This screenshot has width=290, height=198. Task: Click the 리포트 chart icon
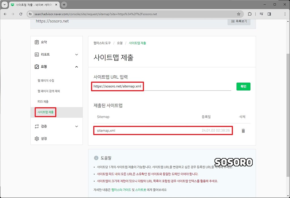pos(37,54)
